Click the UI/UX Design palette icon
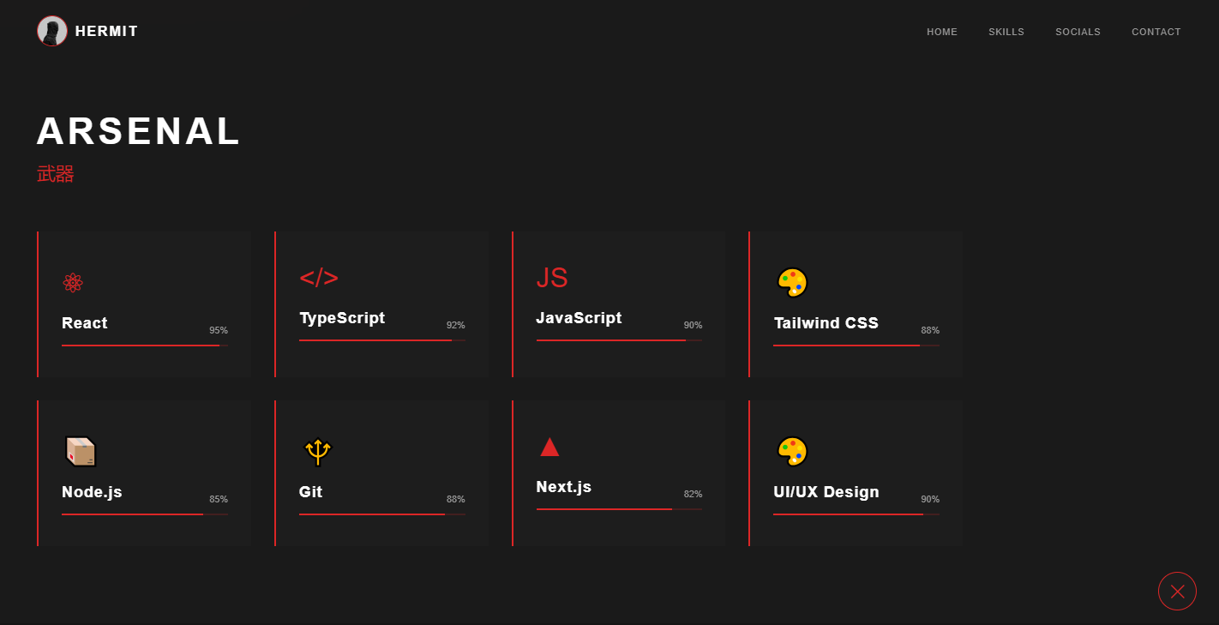1219x625 pixels. coord(793,450)
